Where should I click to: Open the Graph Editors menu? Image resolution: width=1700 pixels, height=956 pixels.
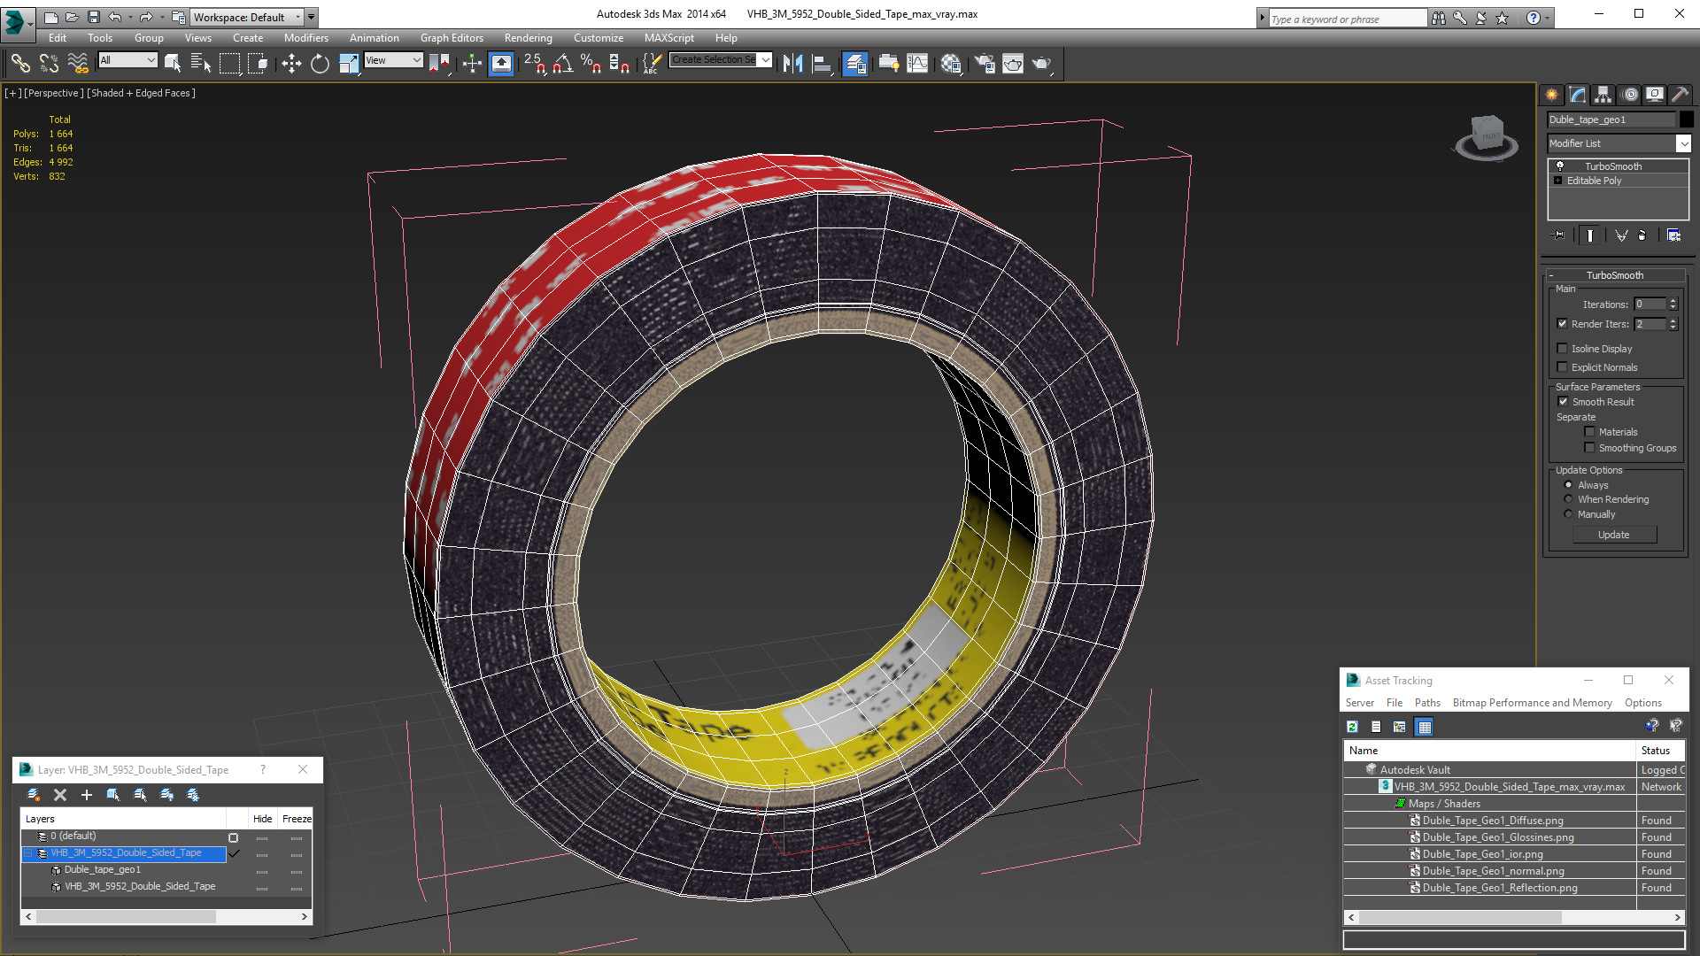click(452, 38)
